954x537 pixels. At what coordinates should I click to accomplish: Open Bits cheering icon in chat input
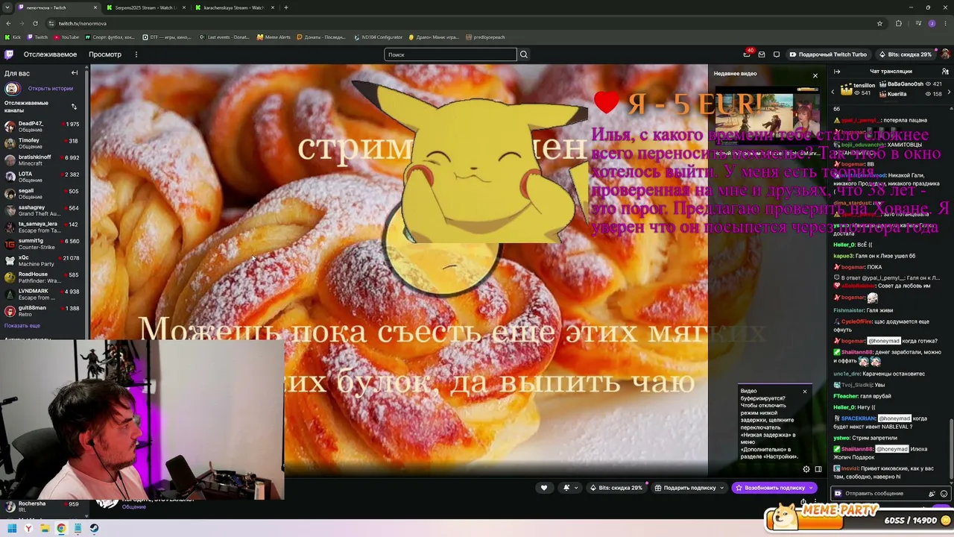coord(932,494)
